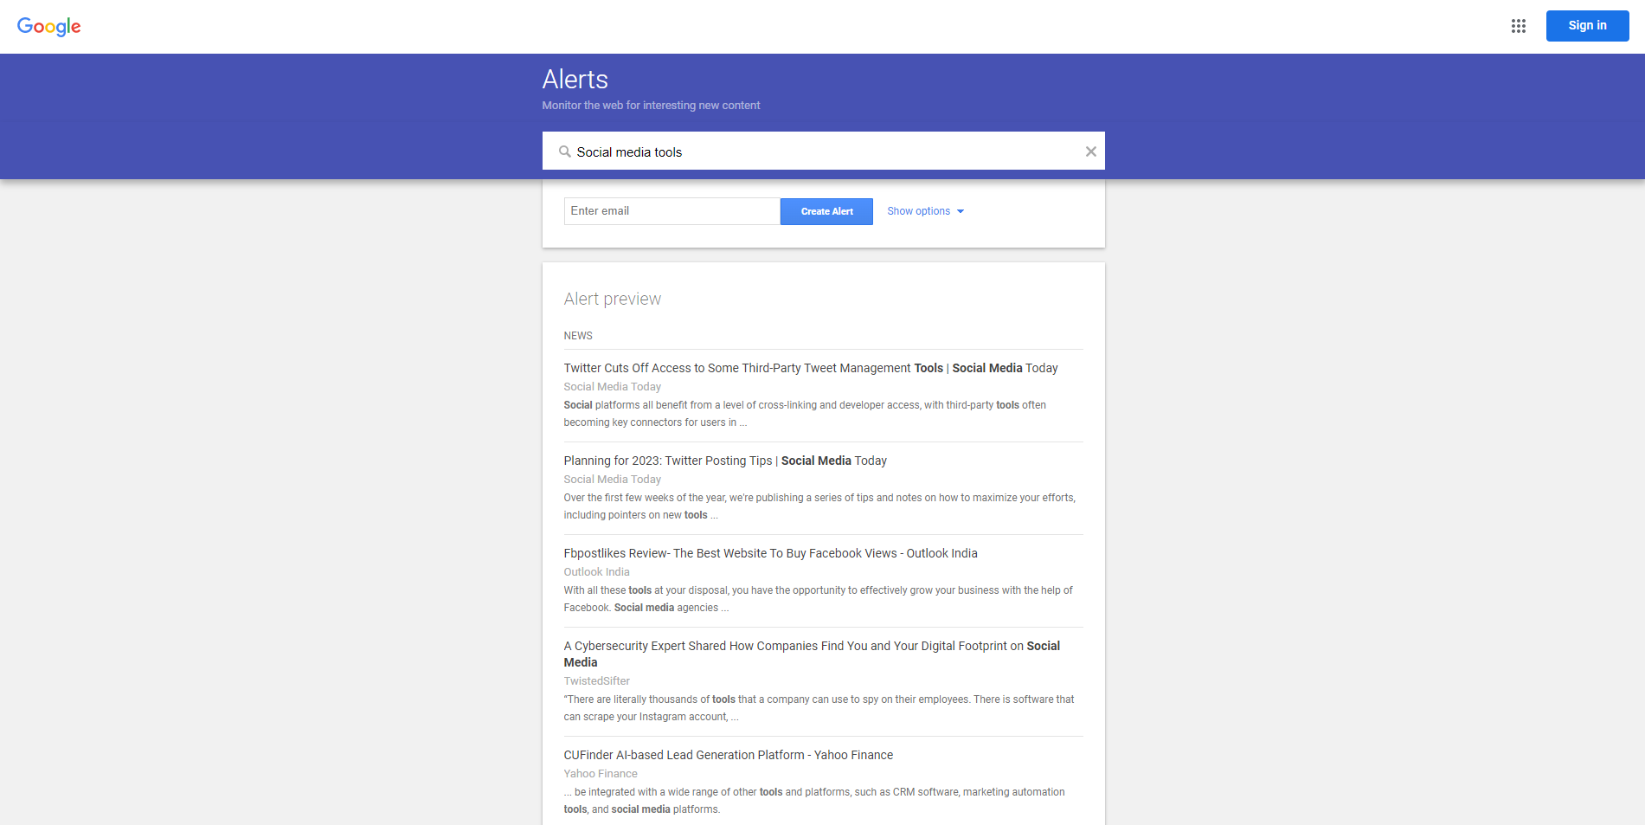Click the 'NEWS' section label
Screen dimensions: 1645x825
coord(578,336)
